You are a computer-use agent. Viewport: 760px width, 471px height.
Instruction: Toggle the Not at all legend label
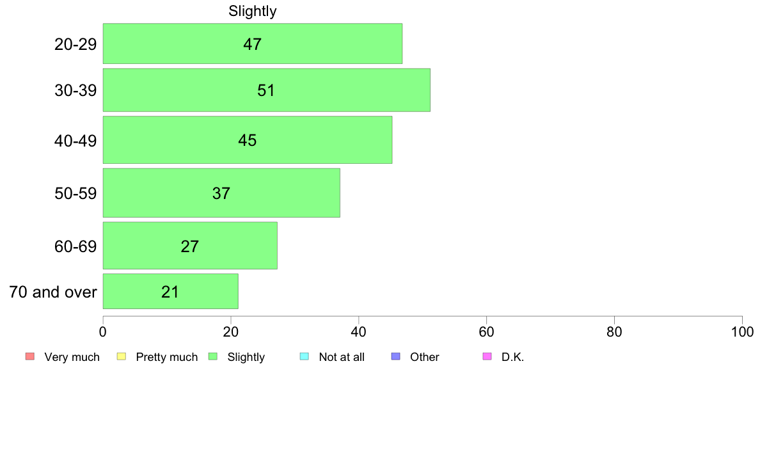(342, 357)
